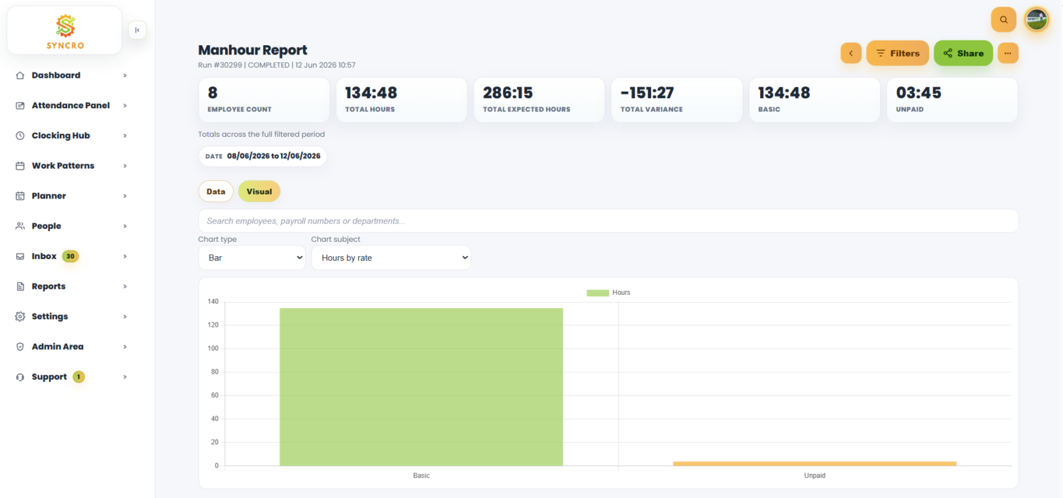Click the Dashboard home icon

pos(20,76)
